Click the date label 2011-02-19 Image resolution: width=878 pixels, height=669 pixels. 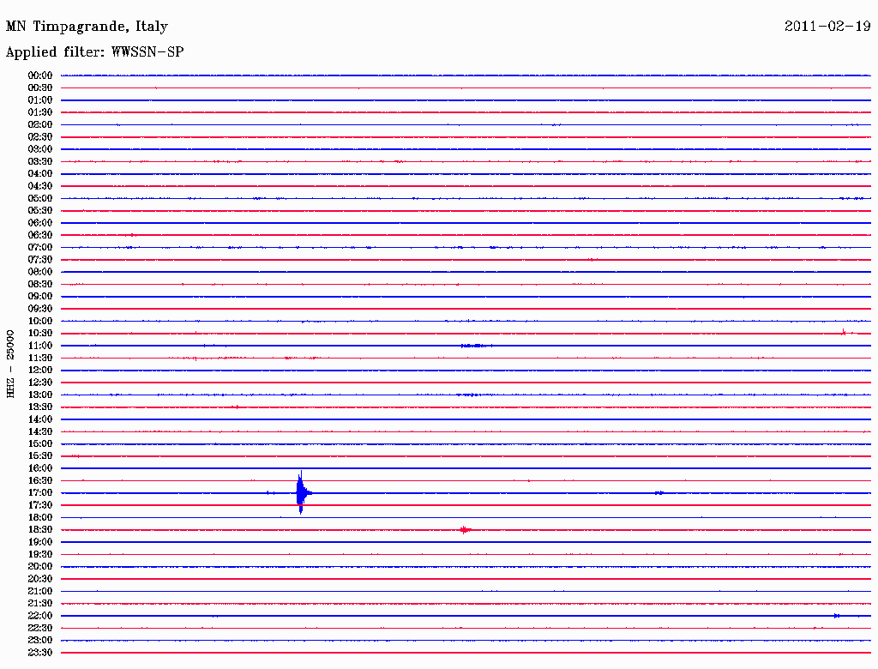tap(827, 27)
